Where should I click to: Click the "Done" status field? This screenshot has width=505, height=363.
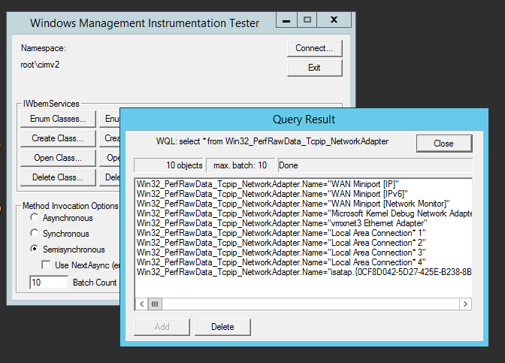(375, 165)
